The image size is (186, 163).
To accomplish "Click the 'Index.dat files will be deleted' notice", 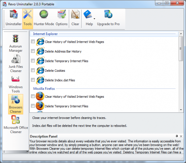I will (x=80, y=126).
